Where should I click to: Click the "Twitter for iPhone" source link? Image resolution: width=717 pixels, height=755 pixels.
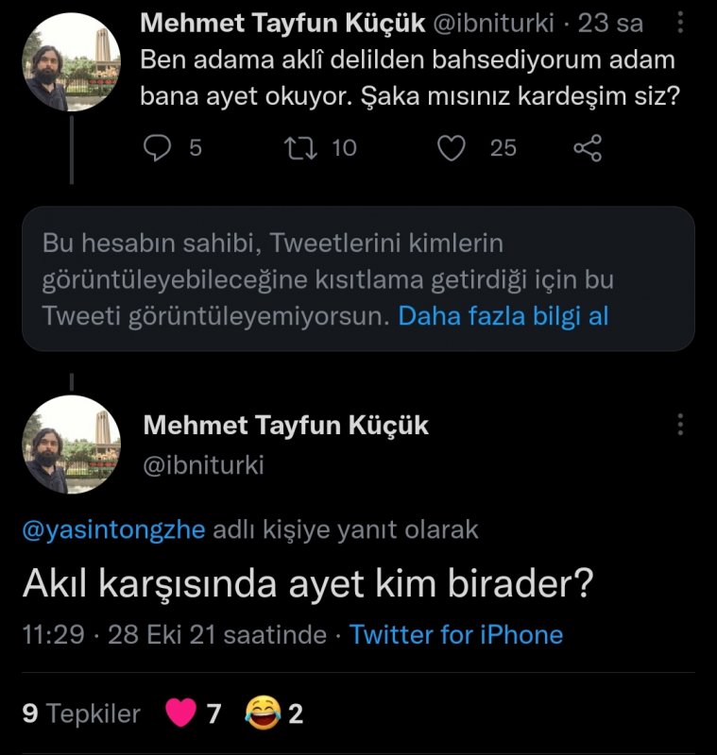pos(456,635)
